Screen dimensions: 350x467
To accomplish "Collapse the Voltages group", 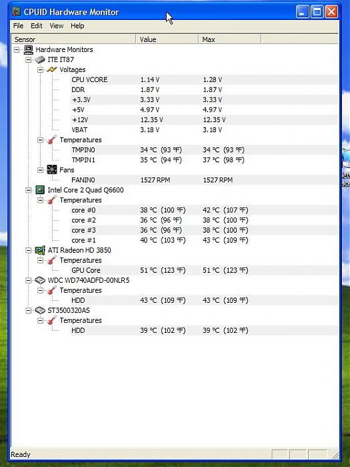I will point(41,70).
